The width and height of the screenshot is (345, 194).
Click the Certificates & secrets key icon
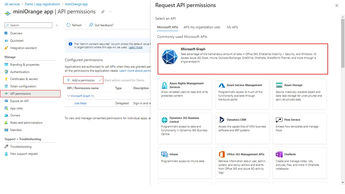click(x=6, y=79)
